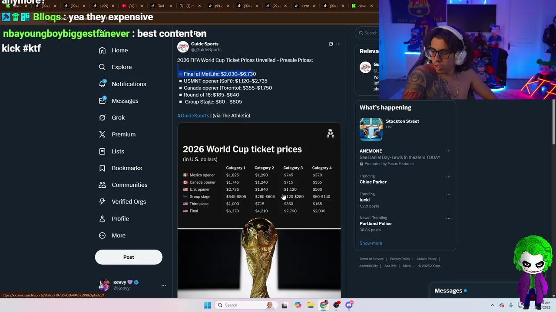Select the Bookmarks icon
The width and height of the screenshot is (556, 312).
click(102, 168)
